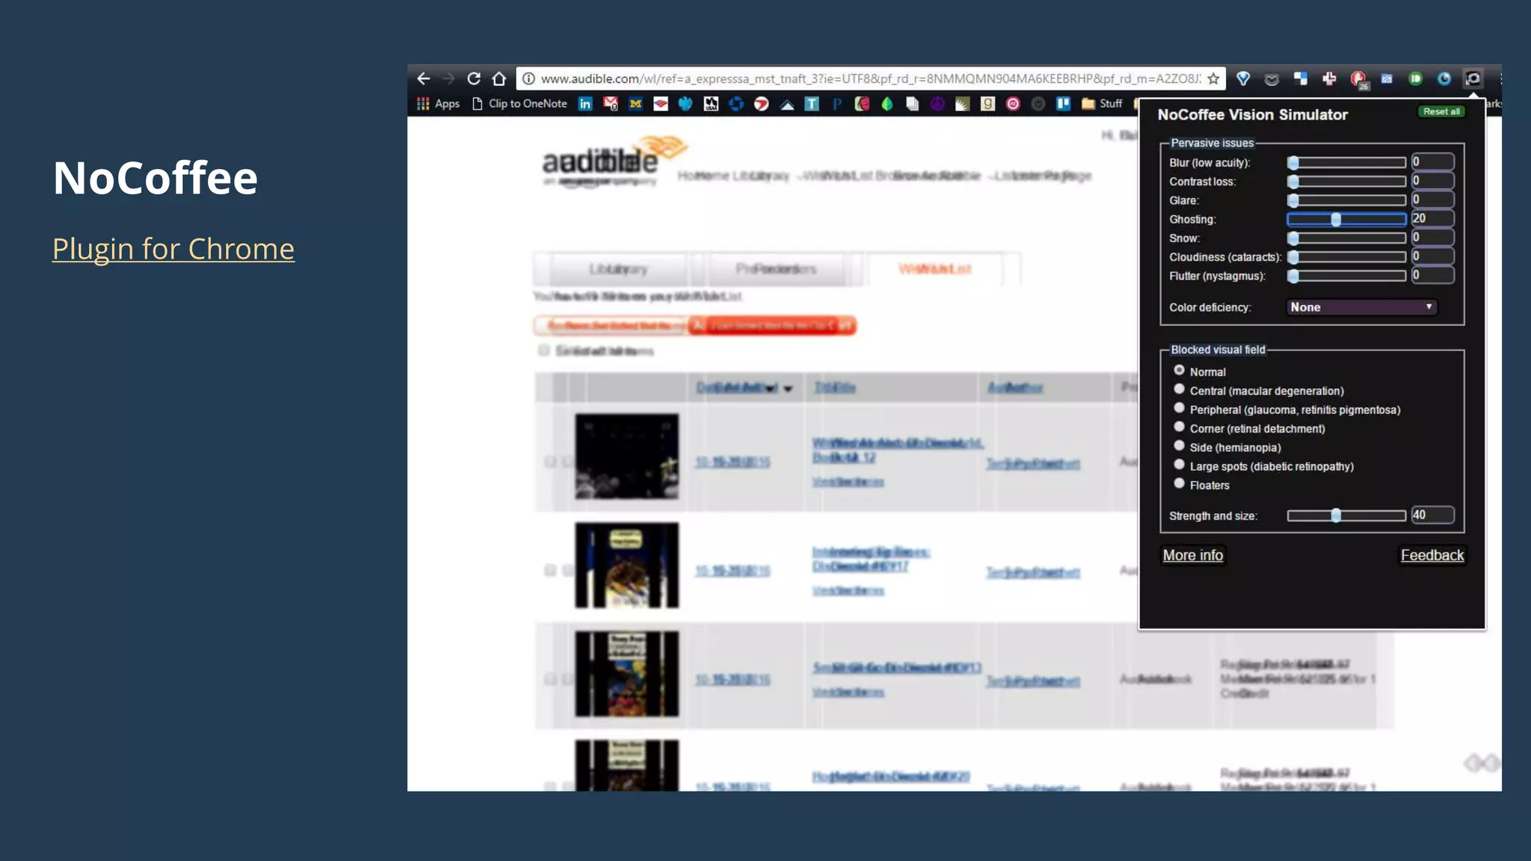Open Plugin for Chrome link on slide

[173, 249]
